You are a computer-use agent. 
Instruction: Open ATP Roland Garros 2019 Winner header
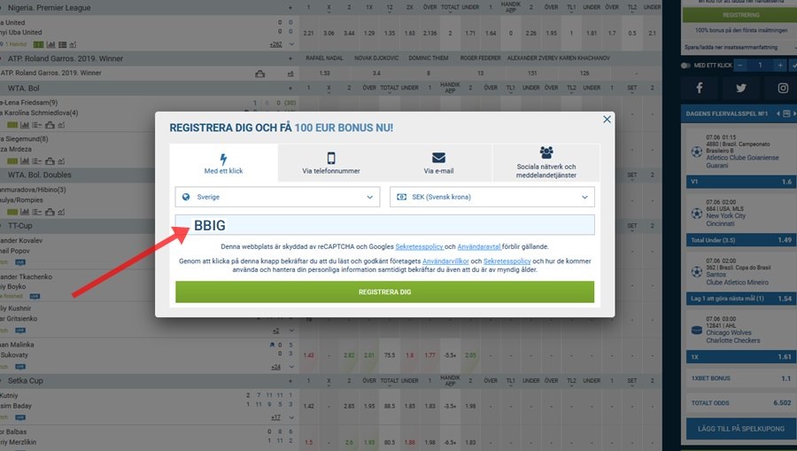[66, 58]
